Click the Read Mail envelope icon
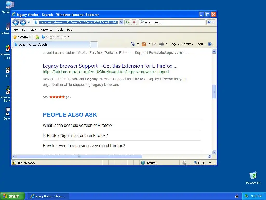 coord(154,44)
